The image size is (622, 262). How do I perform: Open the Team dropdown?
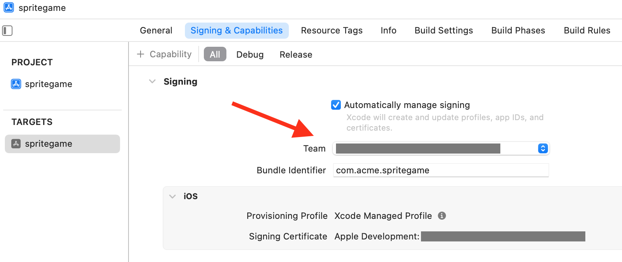543,148
